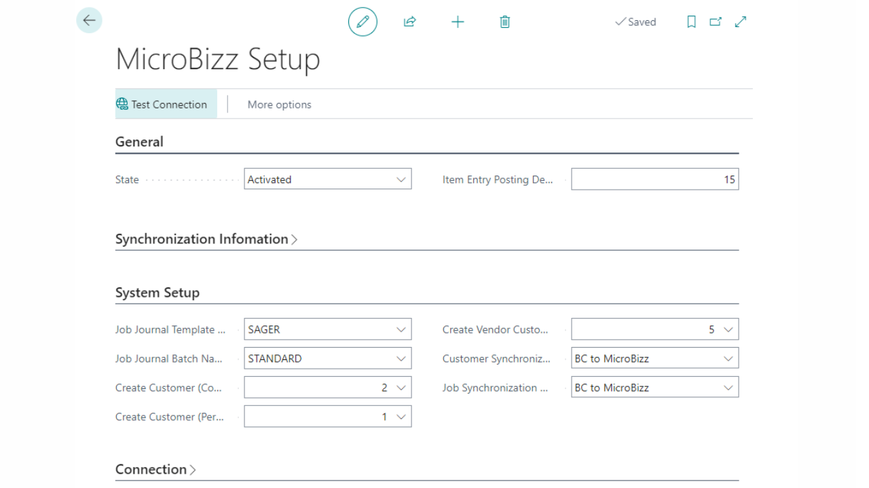Viewport: 869px width, 488px height.
Task: Collapse the General section heading
Action: 139,142
